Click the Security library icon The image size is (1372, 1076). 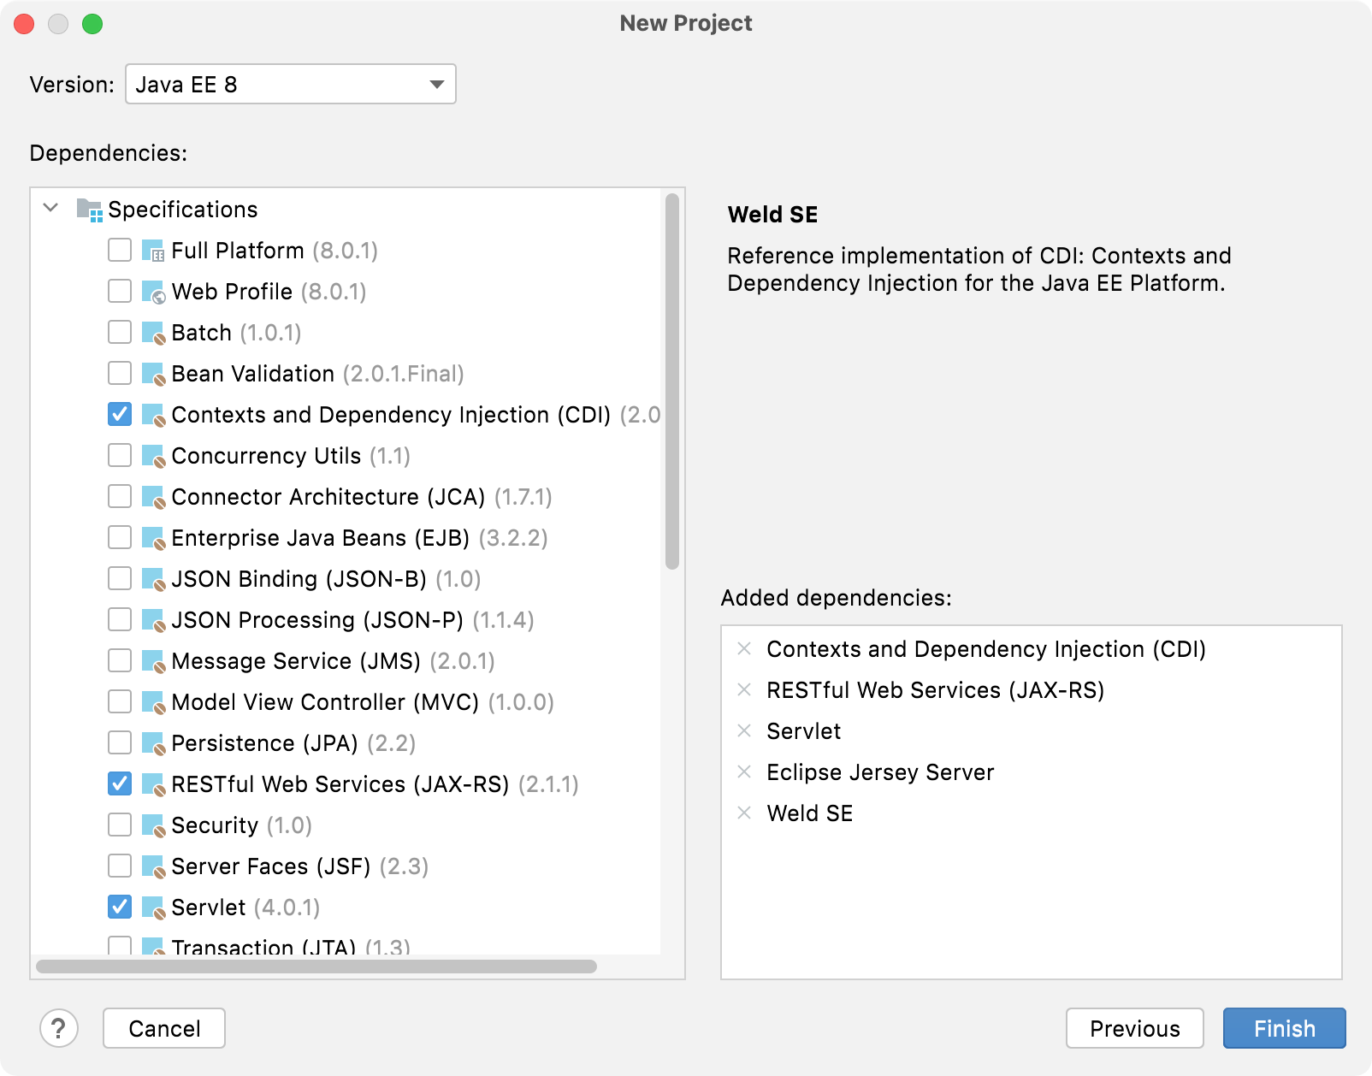(152, 825)
